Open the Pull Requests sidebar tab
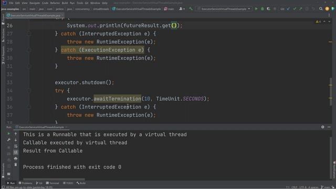Image resolution: width=336 pixels, height=189 pixels. tap(3, 55)
